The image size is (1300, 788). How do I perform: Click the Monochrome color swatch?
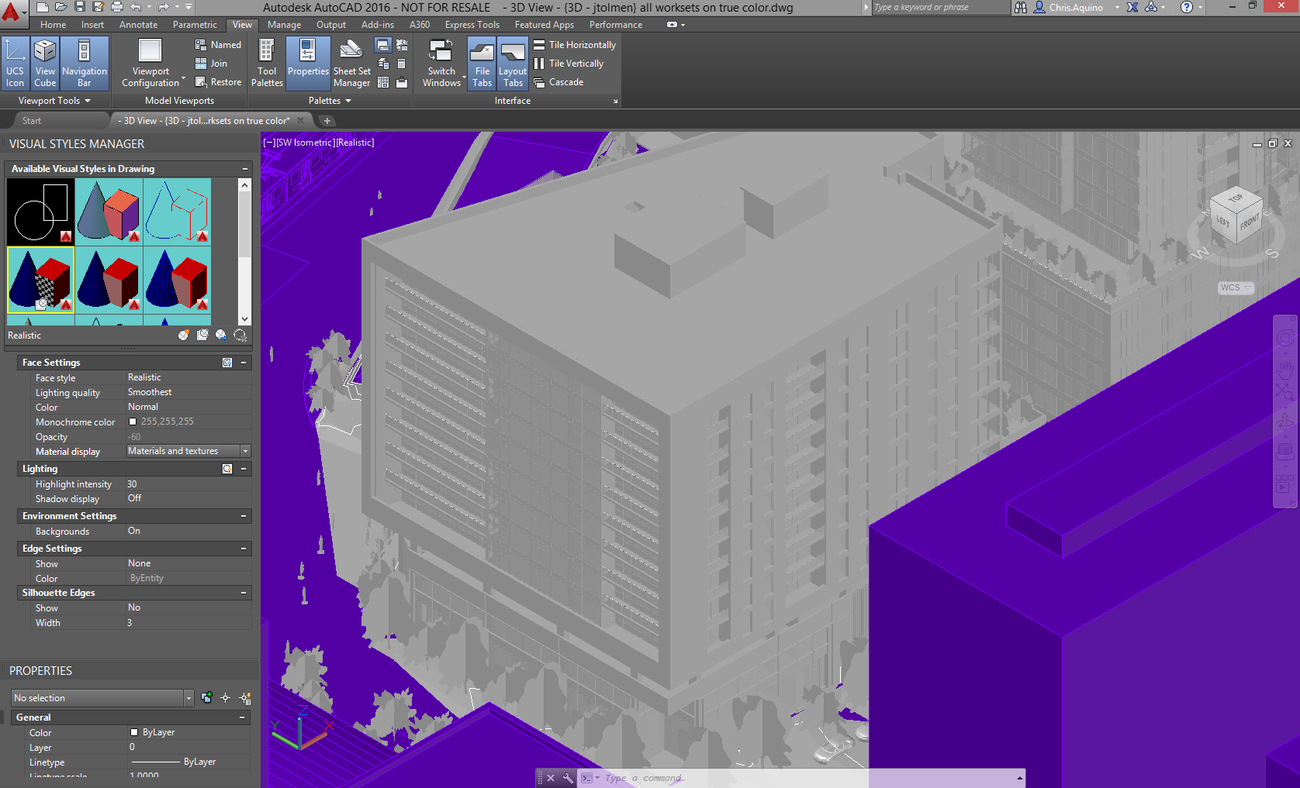133,422
